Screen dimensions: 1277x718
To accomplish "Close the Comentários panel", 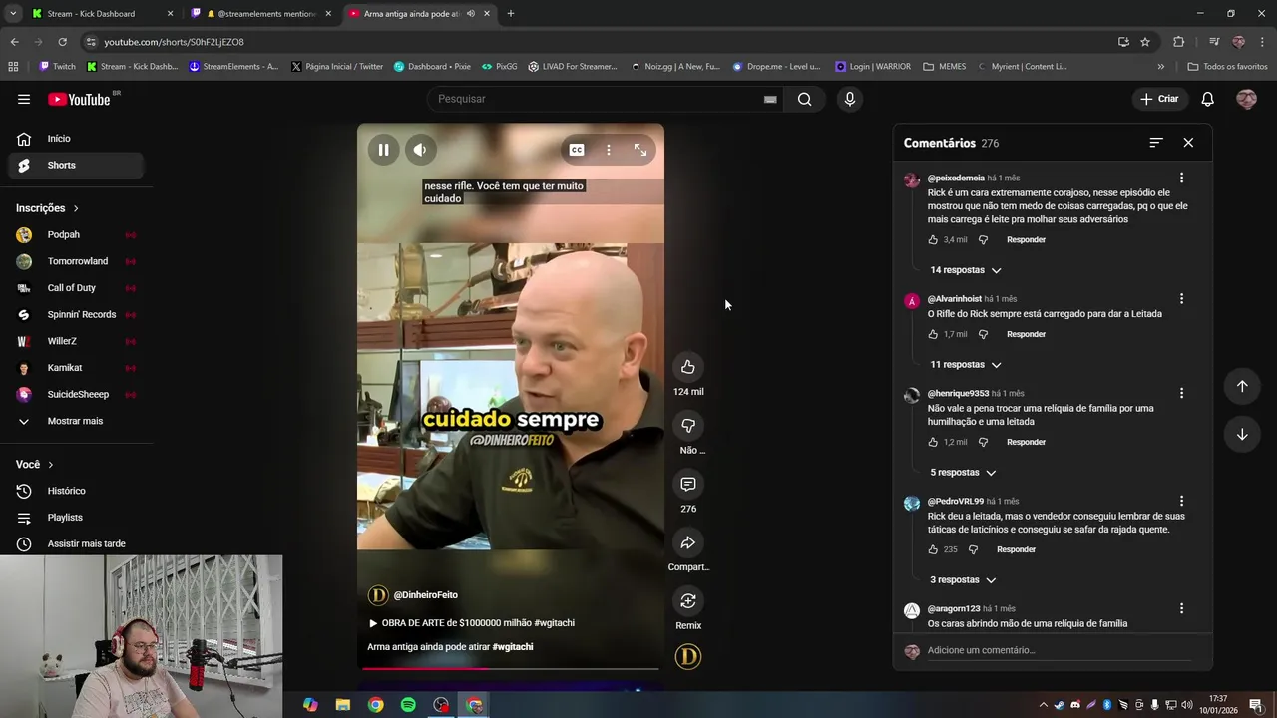I will click(1188, 143).
